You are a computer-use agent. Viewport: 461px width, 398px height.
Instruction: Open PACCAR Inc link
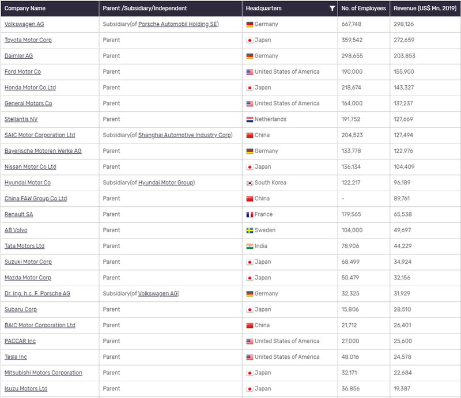[x=20, y=342]
